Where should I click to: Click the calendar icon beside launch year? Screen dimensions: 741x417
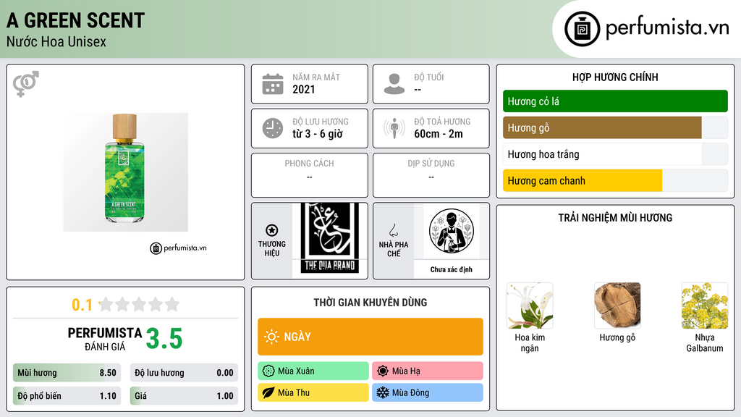[273, 84]
